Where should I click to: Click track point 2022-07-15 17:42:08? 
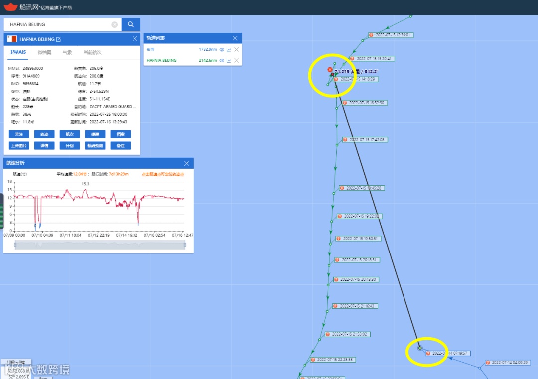[x=365, y=140]
